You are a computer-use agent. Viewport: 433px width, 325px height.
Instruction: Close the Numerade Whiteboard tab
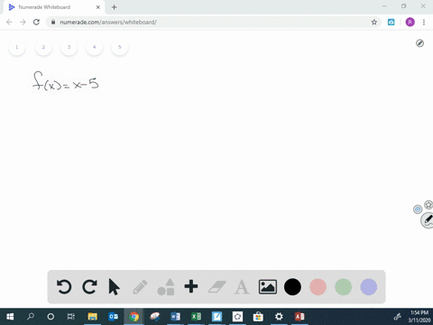(98, 7)
